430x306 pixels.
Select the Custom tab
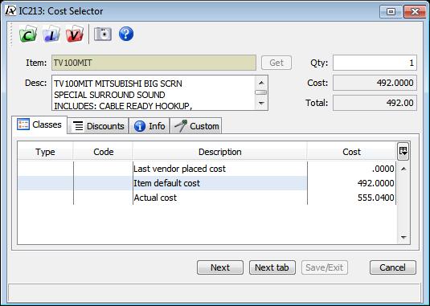[196, 126]
